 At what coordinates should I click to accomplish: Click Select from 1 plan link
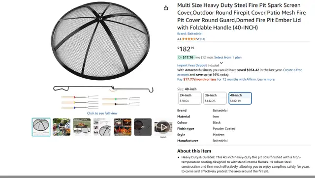point(227,58)
